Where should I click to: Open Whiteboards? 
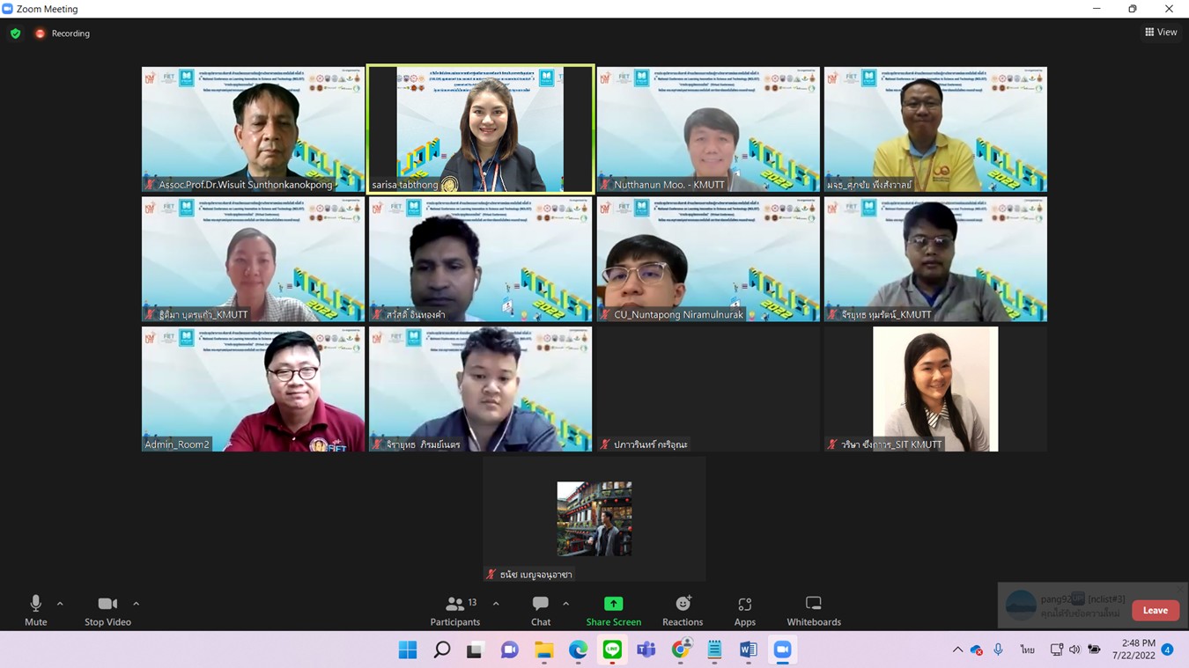813,609
